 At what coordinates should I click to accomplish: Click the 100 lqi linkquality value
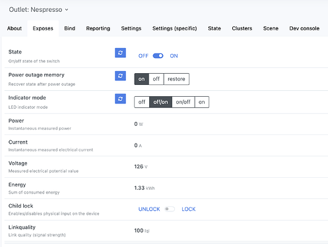[142, 231]
